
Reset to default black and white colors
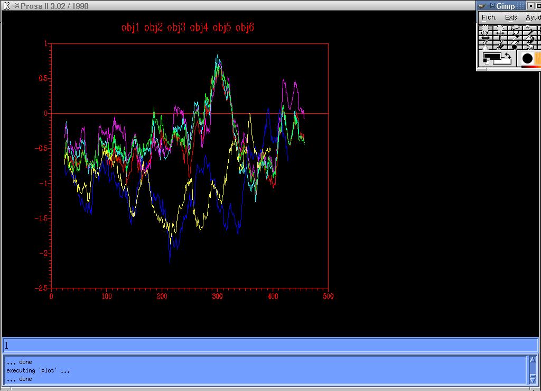point(486,62)
